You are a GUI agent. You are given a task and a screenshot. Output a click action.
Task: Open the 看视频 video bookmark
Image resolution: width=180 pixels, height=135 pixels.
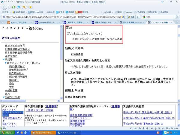coord(70,12)
